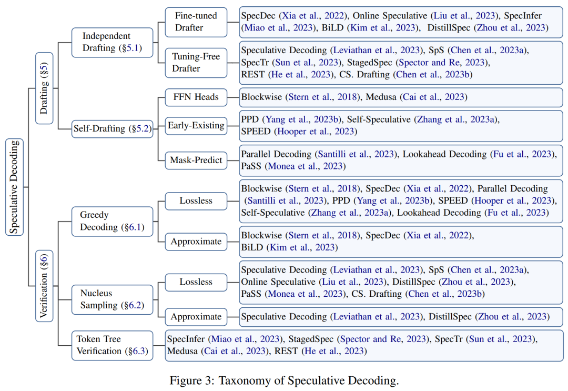Image resolution: width=568 pixels, height=391 pixels.
Task: Click Lossless under Greedy Decoding
Action: [196, 200]
